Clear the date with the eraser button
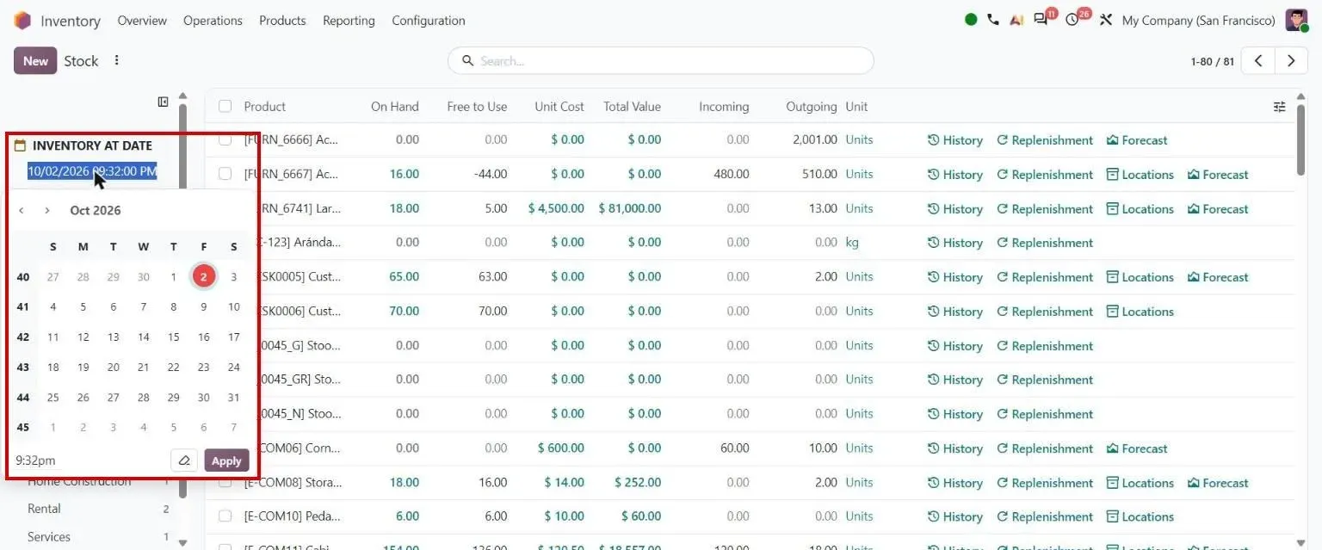The height and width of the screenshot is (550, 1322). 184,460
